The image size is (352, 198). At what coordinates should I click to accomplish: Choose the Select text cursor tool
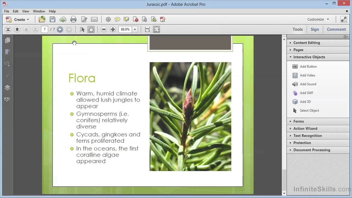click(82, 29)
